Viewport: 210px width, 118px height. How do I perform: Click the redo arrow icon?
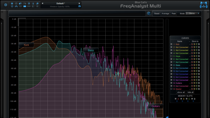pos(25,4)
